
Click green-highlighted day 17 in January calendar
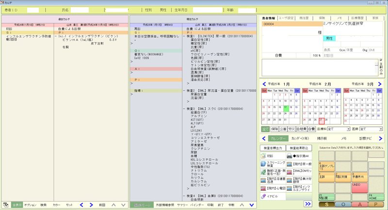click(x=286, y=107)
